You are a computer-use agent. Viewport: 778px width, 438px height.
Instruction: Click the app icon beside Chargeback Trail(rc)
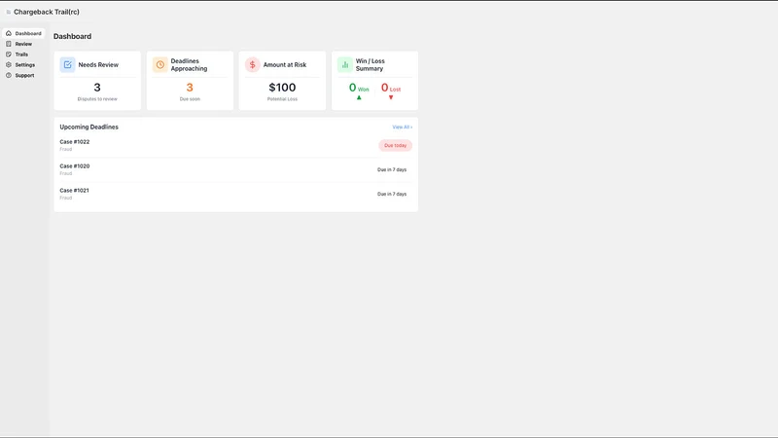pyautogui.click(x=9, y=12)
